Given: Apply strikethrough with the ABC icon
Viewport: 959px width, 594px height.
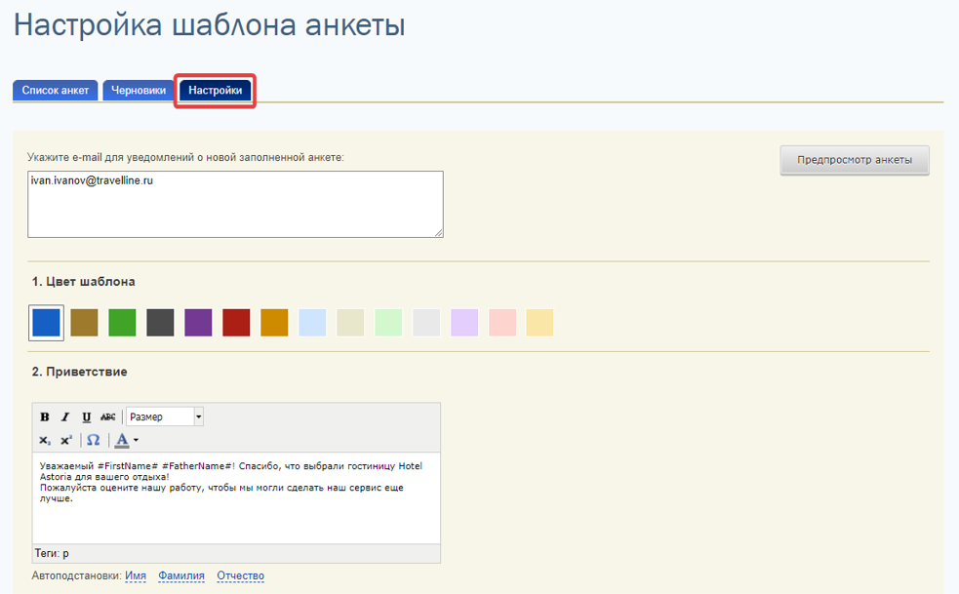Looking at the screenshot, I should pos(107,416).
